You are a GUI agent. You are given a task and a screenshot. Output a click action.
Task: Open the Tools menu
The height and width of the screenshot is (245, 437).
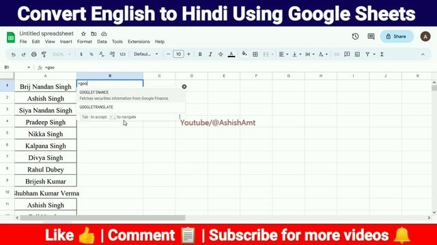coord(117,42)
